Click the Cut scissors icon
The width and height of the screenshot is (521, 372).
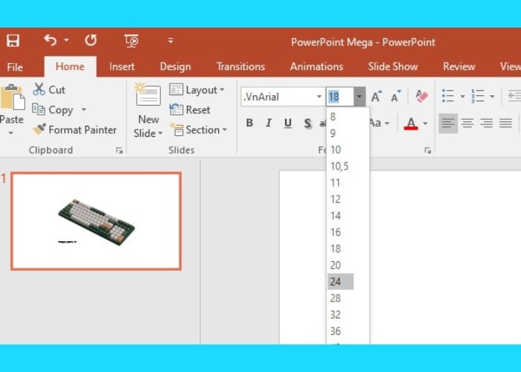click(x=39, y=89)
